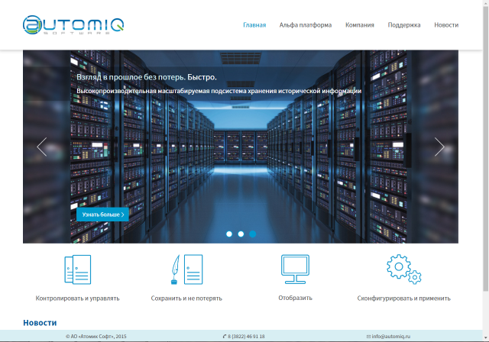This screenshot has height=342, width=489.
Task: Click the vertical scrollbar thumb
Action: coord(486,148)
